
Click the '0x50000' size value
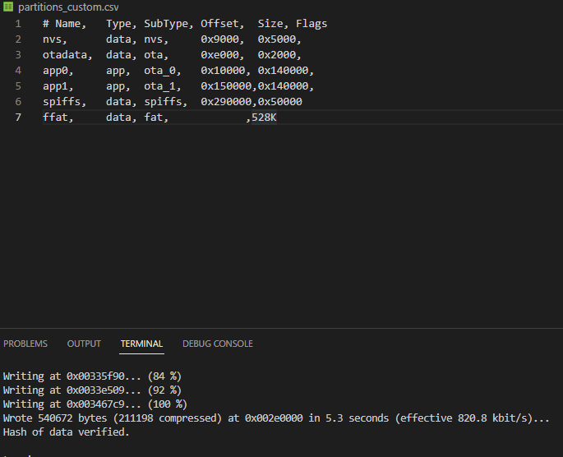(280, 102)
